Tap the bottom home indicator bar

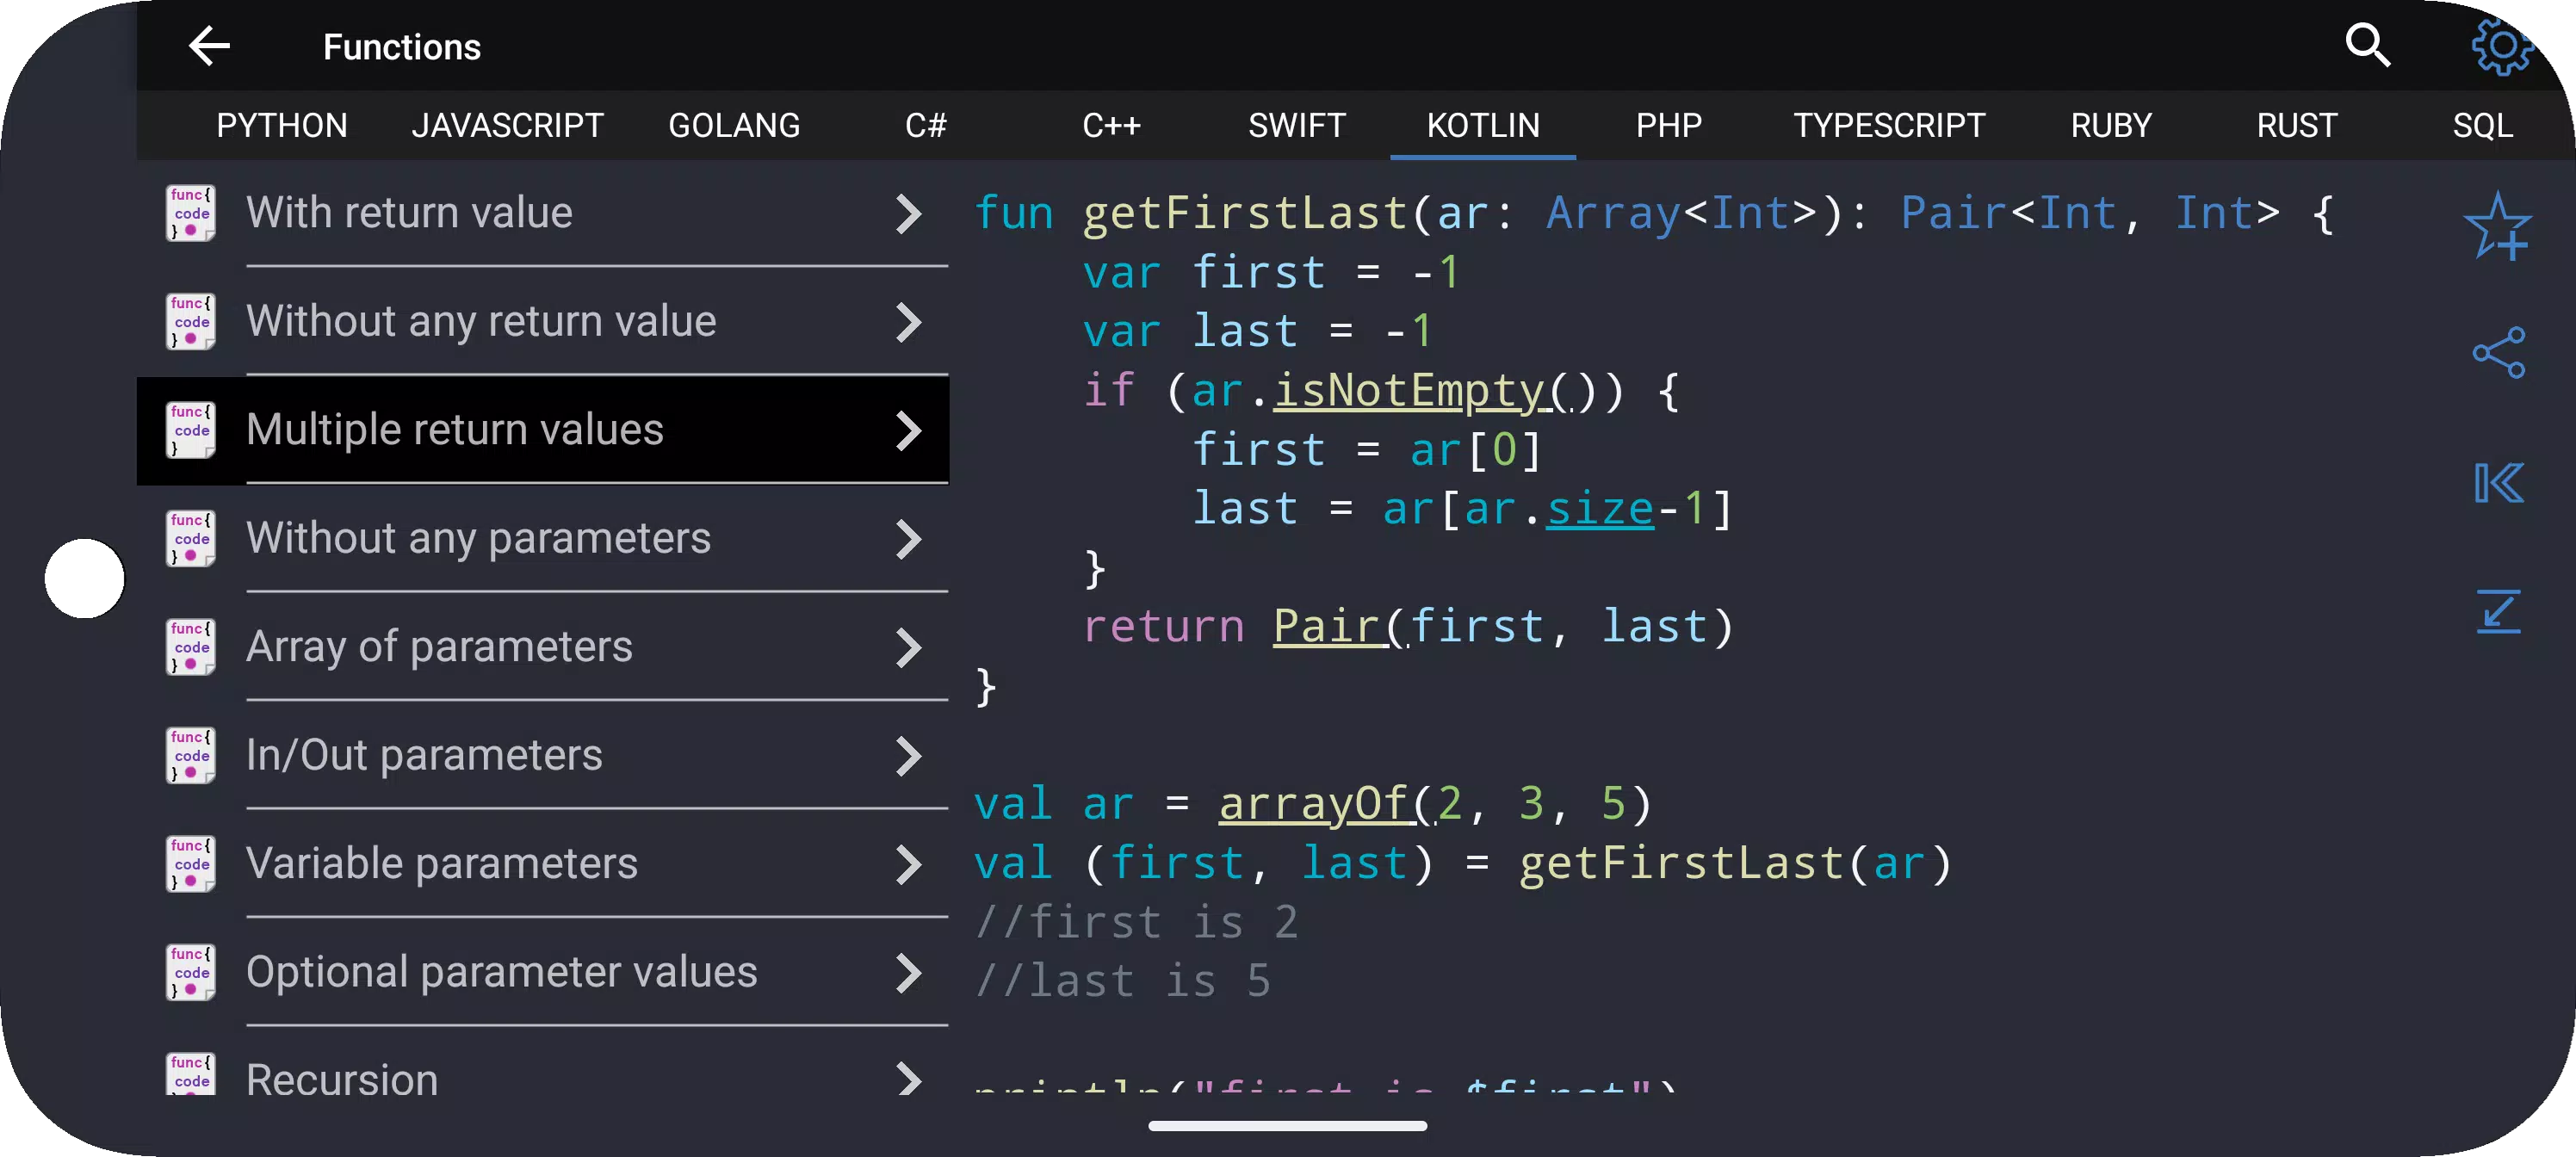tap(1287, 1126)
